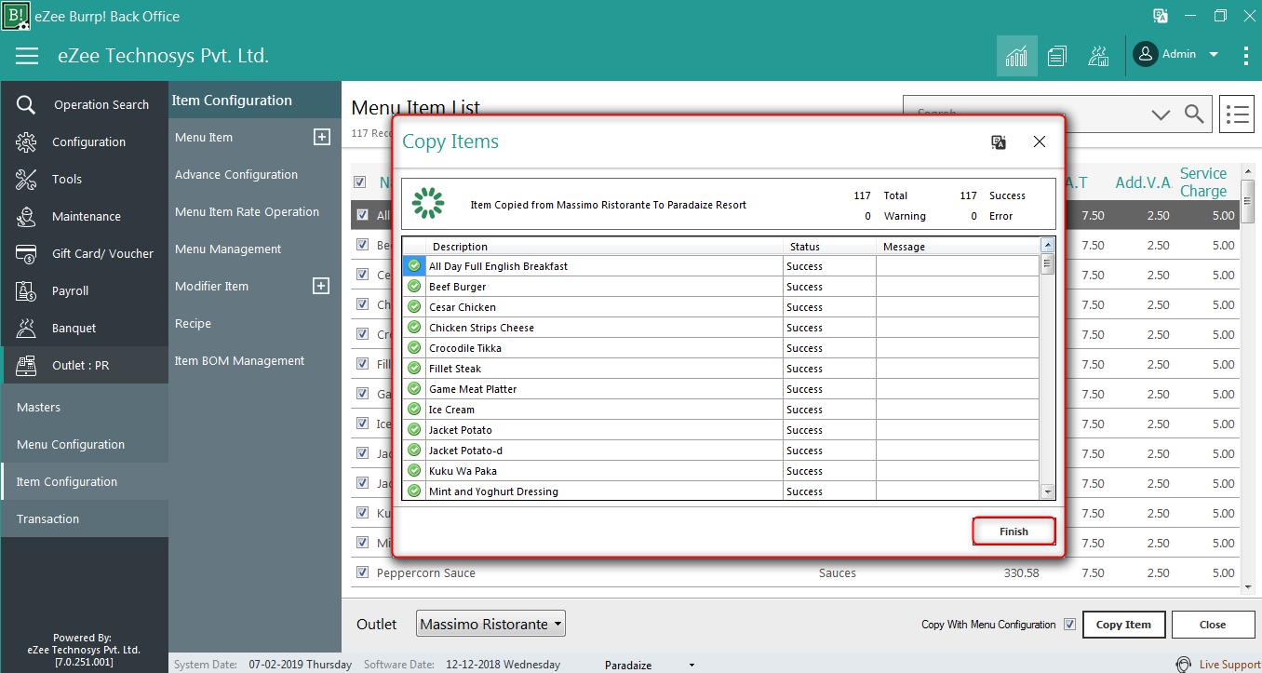Viewport: 1262px width, 673px height.
Task: Uncheck the Peppercorn Sauce row checkbox
Action: [x=363, y=572]
